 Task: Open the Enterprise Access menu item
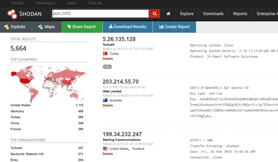267,14
